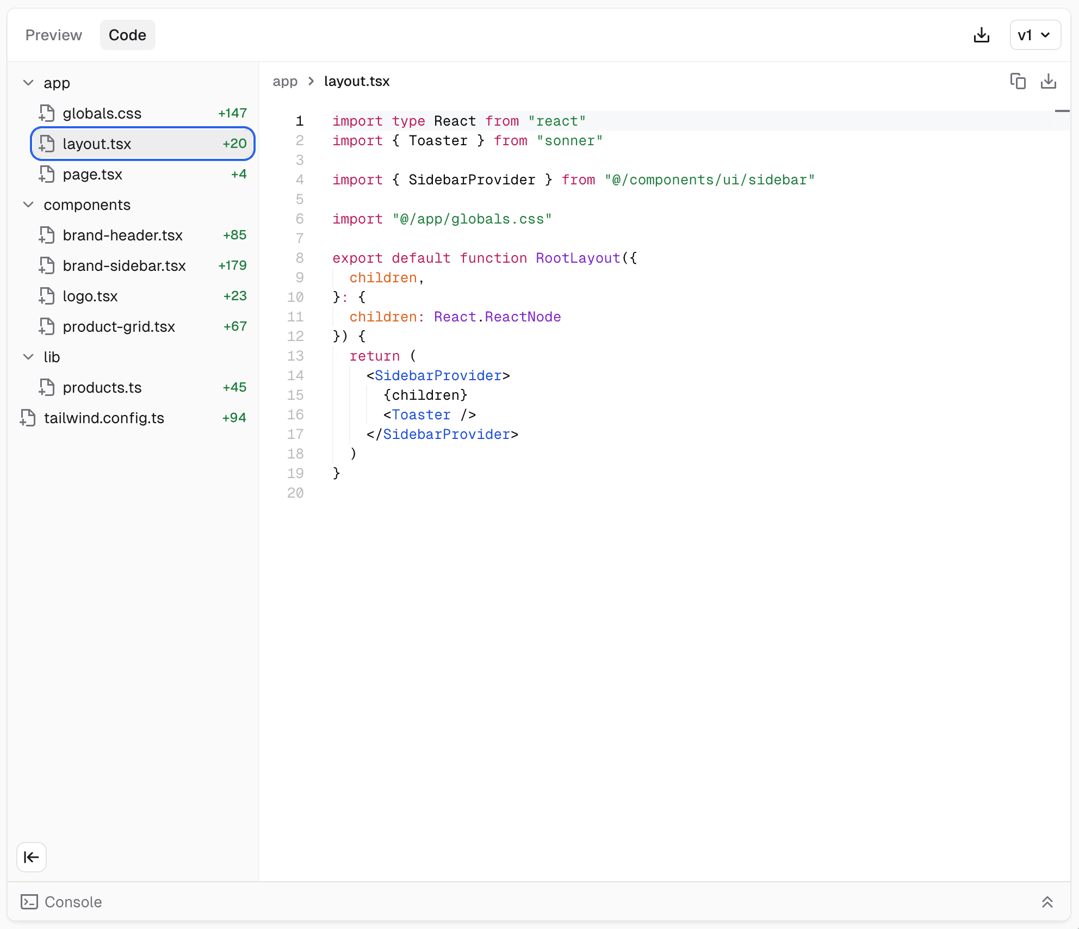Stay on the Code tab
This screenshot has height=929, width=1079.
click(127, 35)
